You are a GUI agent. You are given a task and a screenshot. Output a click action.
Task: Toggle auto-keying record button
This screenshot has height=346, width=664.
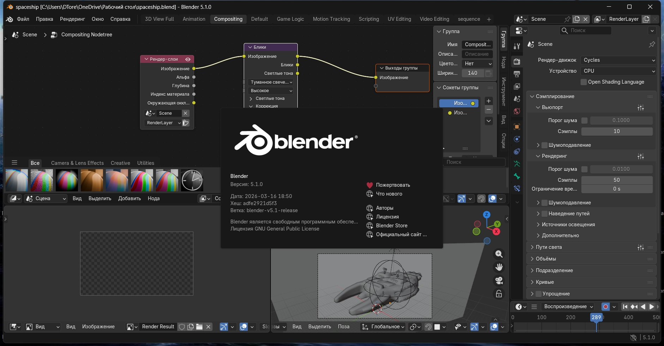tap(605, 306)
